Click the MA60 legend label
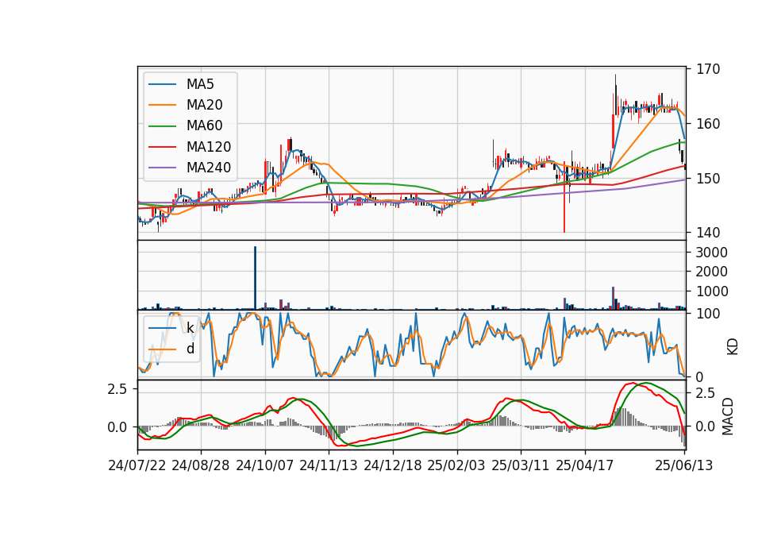This screenshot has width=762, height=548. pos(205,125)
